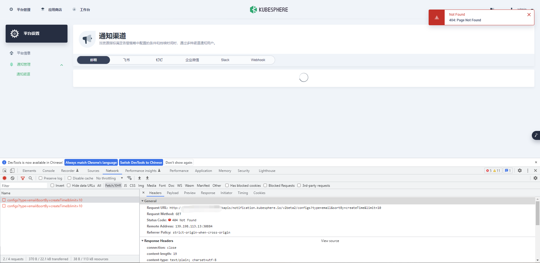Image resolution: width=540 pixels, height=263 pixels.
Task: Activate the inspect element tool in DevTools
Action: [4, 170]
